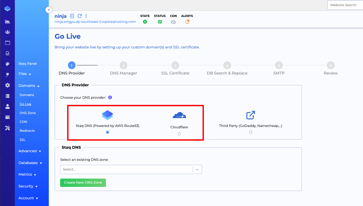
Task: Click the Staq DNS (Powered by AWS Route53) label
Action: (108, 126)
